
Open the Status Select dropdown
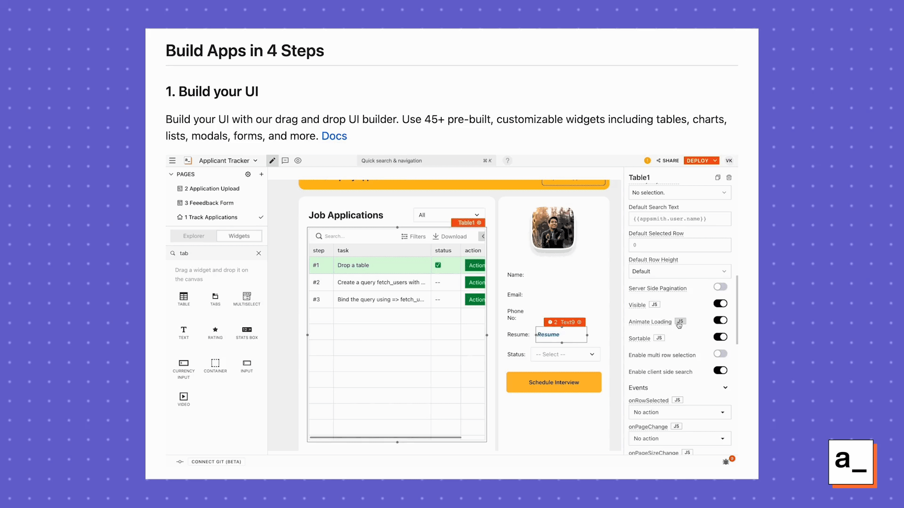coord(565,354)
